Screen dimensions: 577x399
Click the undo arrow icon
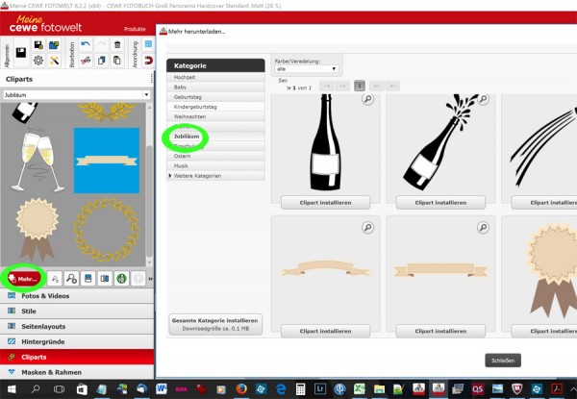tap(86, 44)
